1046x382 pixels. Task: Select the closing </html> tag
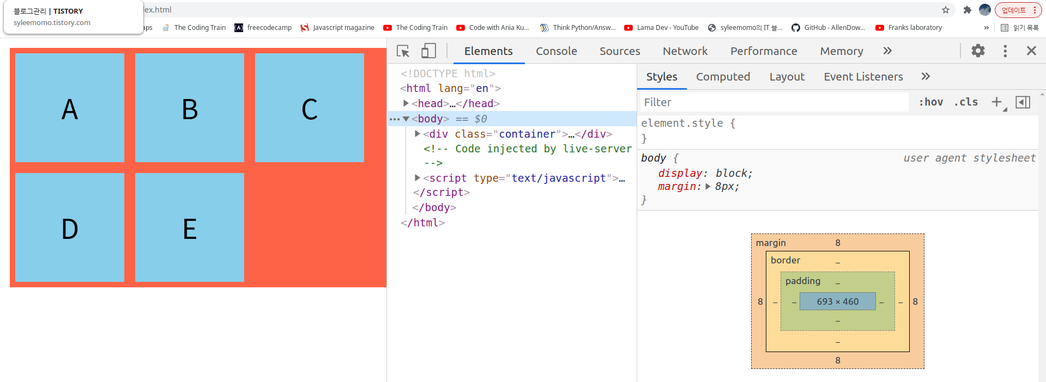(422, 223)
